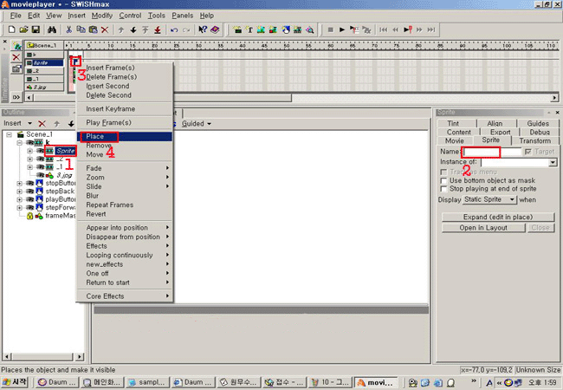Switch to the Tint tab

click(x=454, y=123)
